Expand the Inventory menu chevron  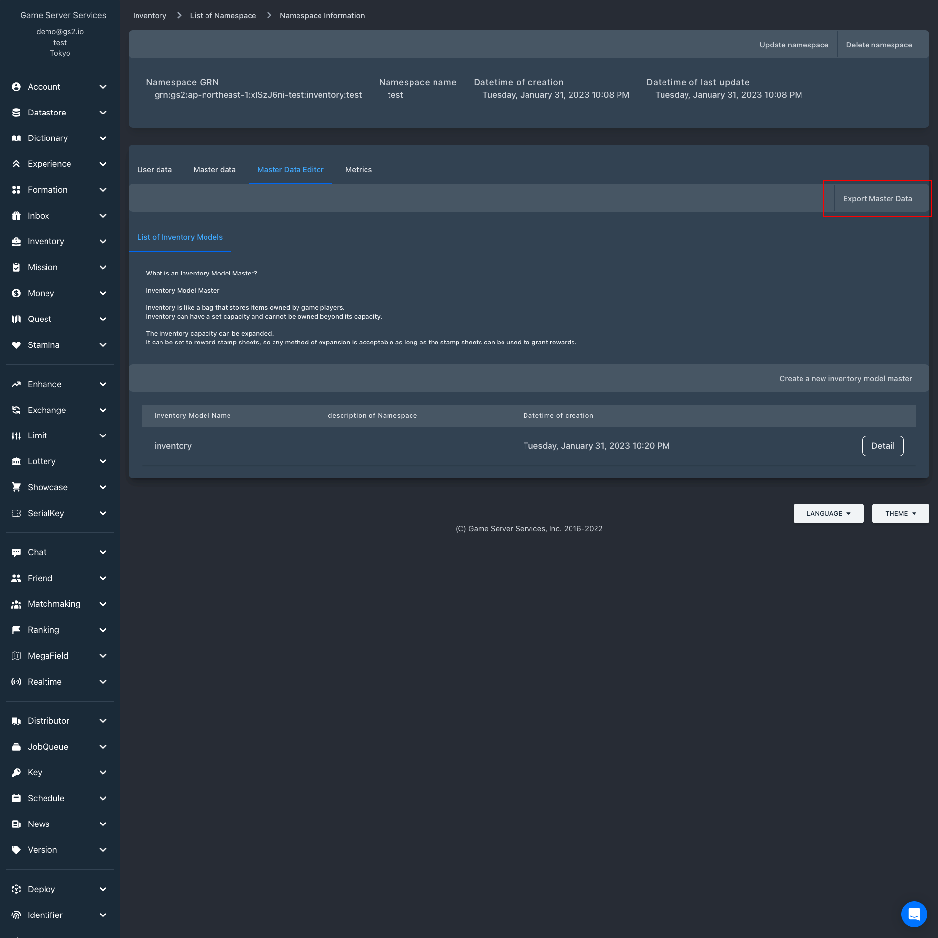(103, 241)
